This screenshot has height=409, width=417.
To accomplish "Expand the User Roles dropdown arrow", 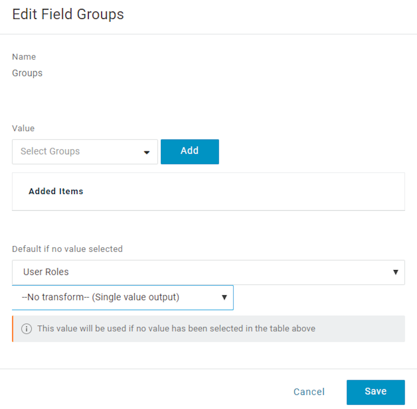I will 396,272.
